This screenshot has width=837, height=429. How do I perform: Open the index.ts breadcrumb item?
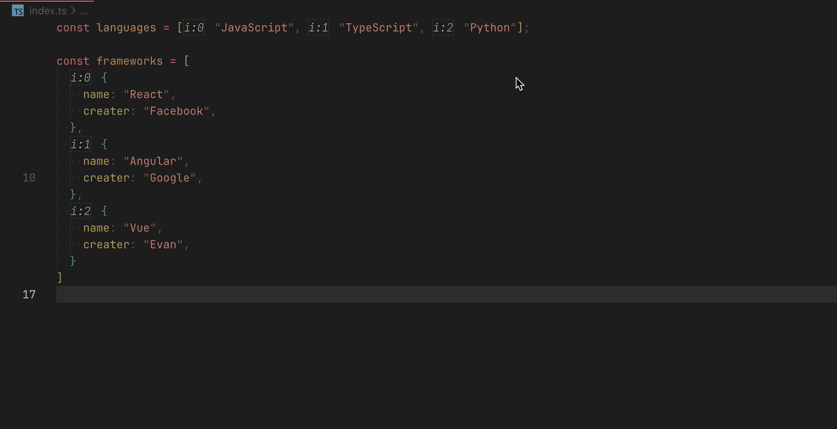[48, 11]
